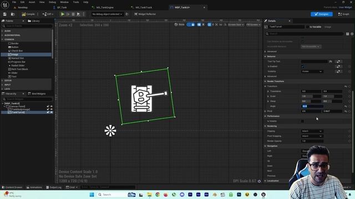Open the play options three-dot menu
Image resolution: width=355 pixels, height=199 pixels.
(84, 14)
